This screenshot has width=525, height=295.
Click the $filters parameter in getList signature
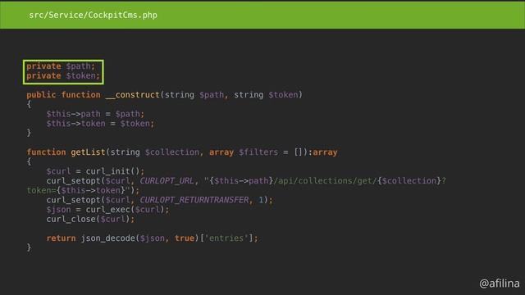tap(258, 152)
